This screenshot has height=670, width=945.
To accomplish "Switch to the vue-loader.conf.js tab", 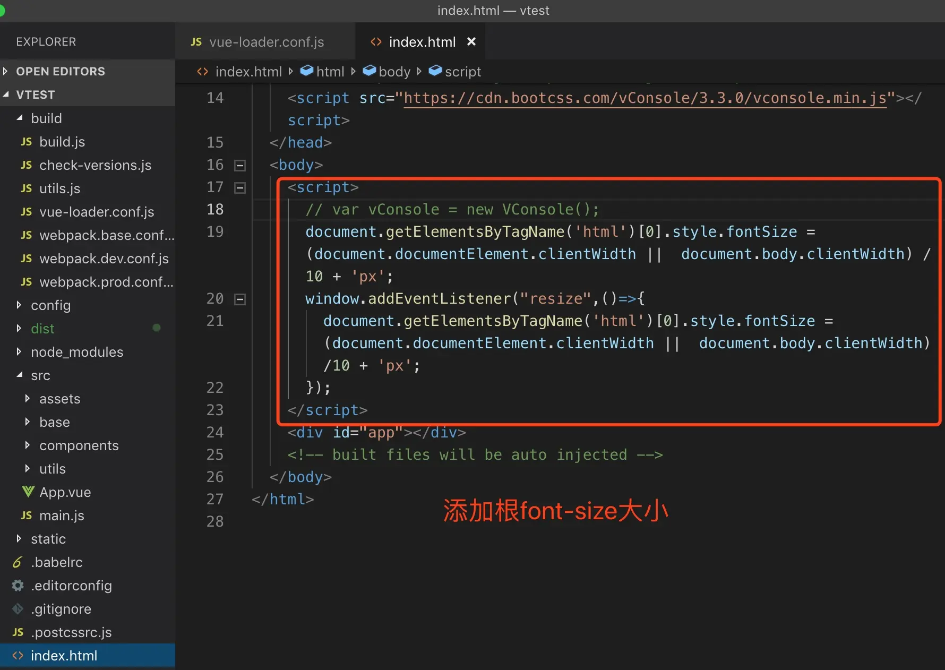I will point(265,41).
